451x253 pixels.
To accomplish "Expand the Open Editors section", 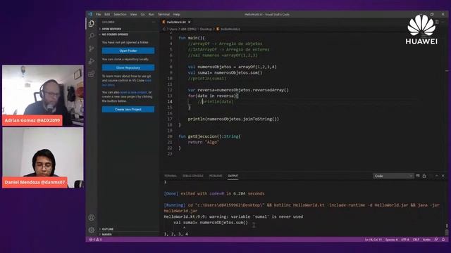I will point(111,29).
